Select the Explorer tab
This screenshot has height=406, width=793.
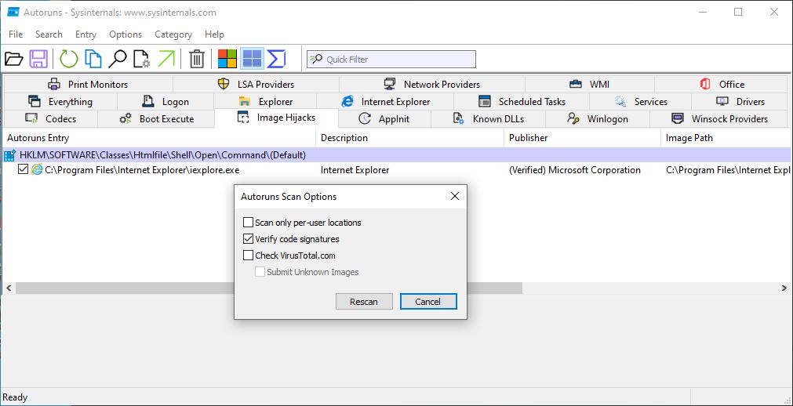point(266,102)
